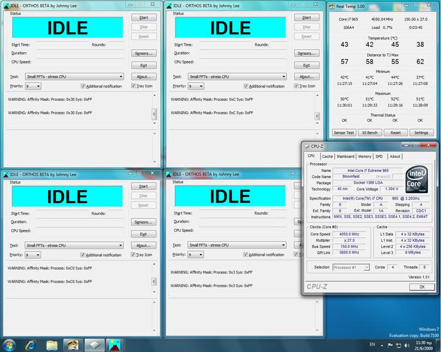Click log scroll-down arrow in ORTHOS mask 0xC Sys window

317,123
